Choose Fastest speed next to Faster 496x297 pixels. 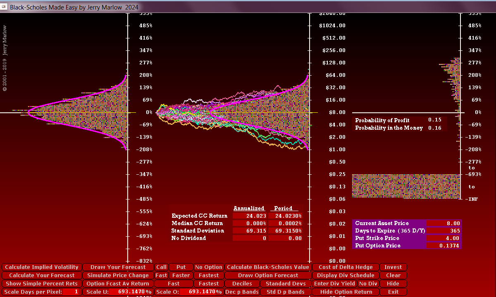click(209, 276)
